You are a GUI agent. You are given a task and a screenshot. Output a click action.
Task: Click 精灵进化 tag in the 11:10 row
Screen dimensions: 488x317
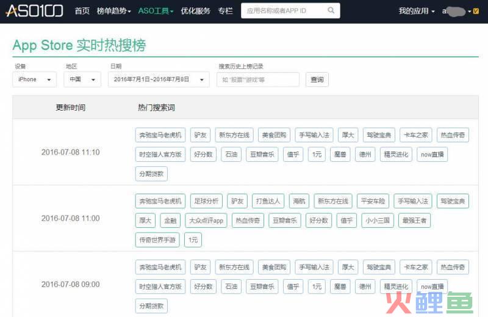pyautogui.click(x=396, y=155)
